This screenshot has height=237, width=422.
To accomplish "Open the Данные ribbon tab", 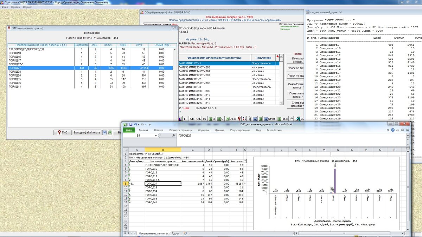I will [x=219, y=130].
